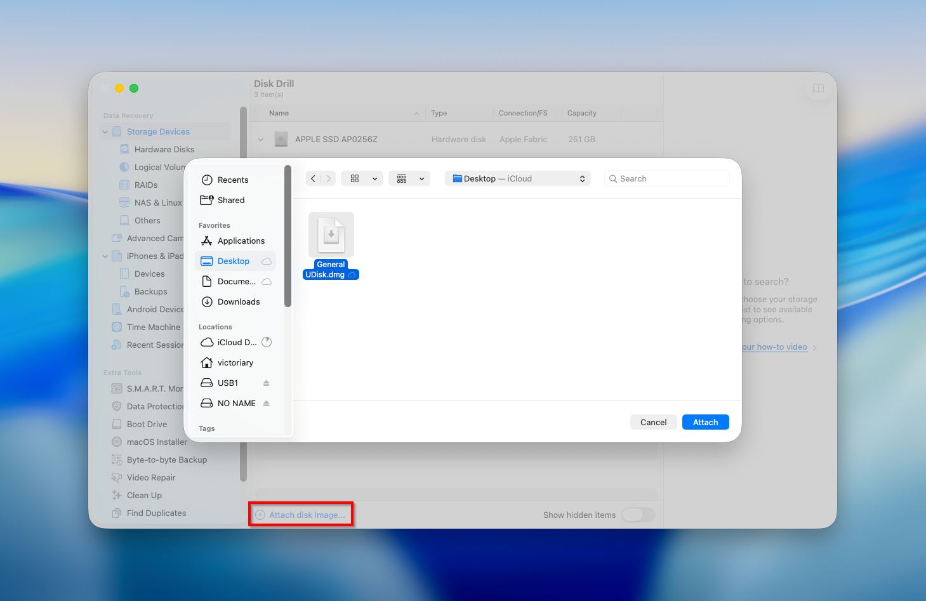Open Boot Drive tool
926x601 pixels.
click(147, 424)
